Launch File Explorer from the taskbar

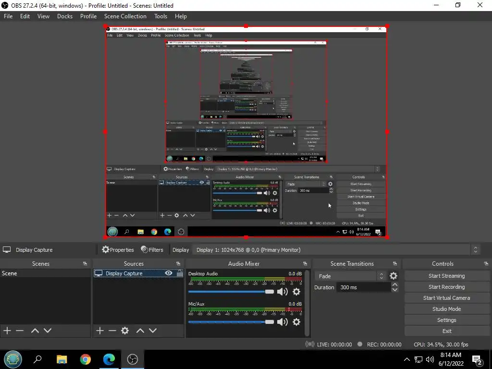(x=61, y=359)
